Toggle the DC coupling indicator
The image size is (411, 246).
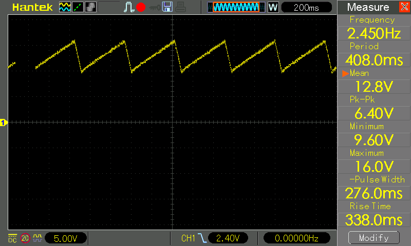12,238
